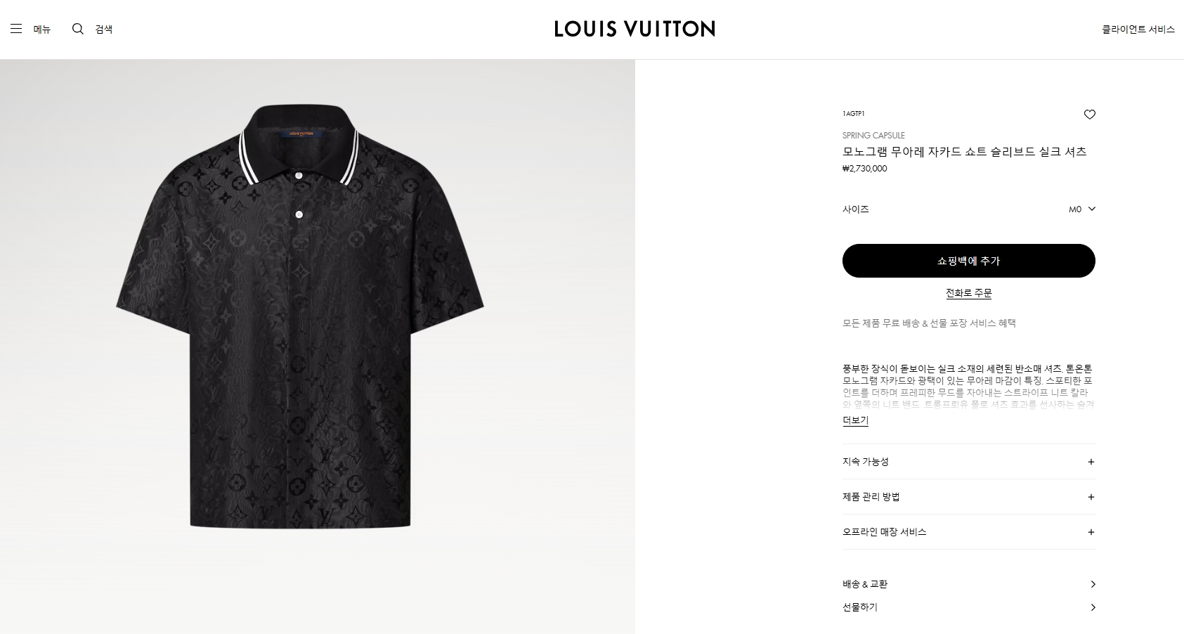Click plus icon beside 제품 관리 방법

[1091, 497]
